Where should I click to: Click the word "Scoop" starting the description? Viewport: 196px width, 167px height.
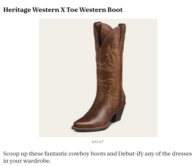click(x=11, y=154)
